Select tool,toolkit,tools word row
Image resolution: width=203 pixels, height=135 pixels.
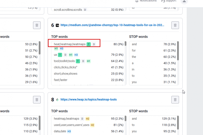(89, 61)
